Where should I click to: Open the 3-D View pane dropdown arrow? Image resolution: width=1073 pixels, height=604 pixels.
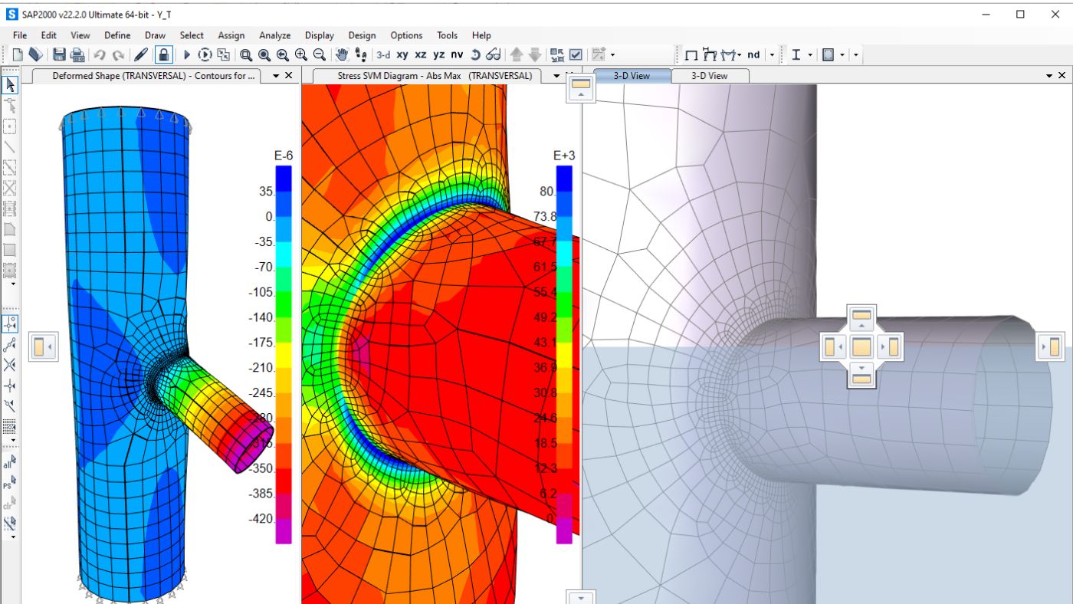1049,76
